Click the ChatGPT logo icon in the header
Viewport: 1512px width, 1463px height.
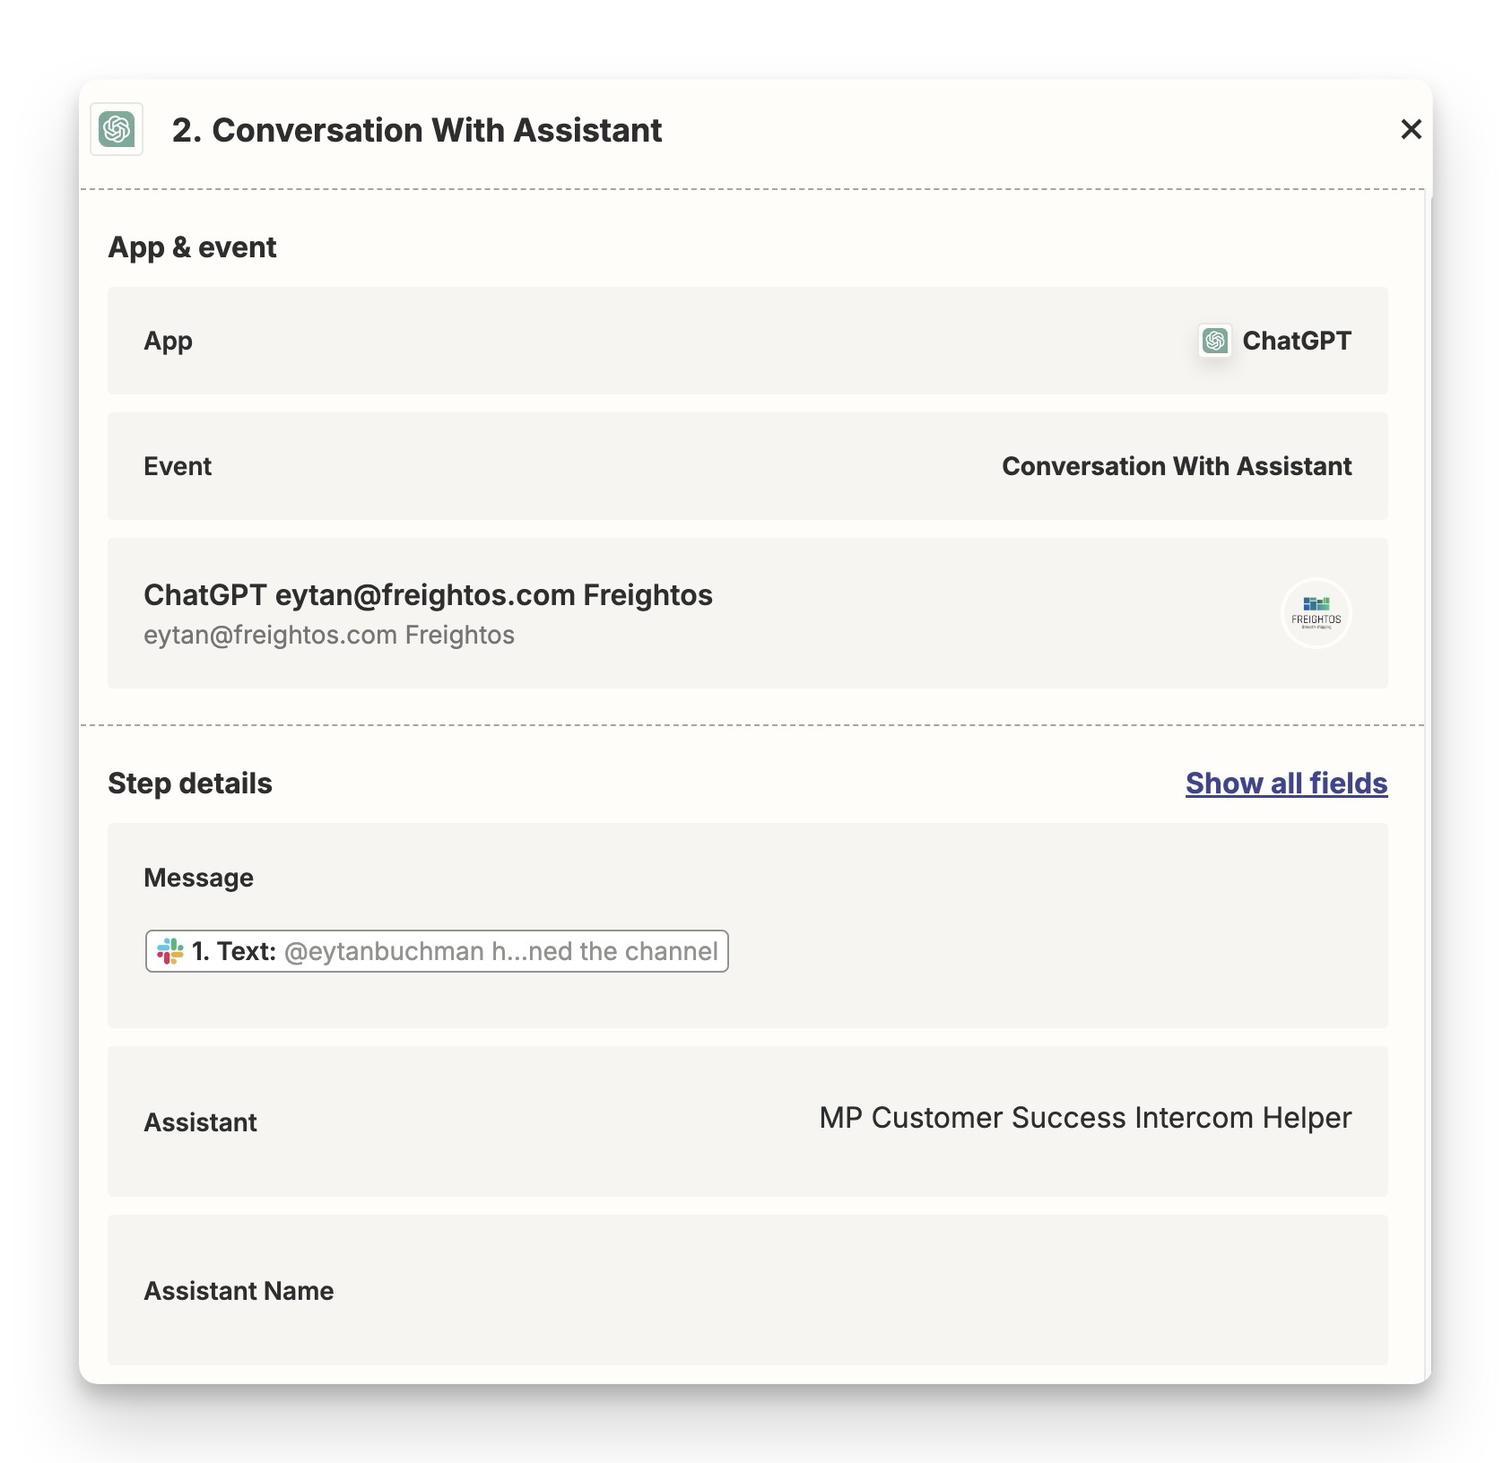[x=117, y=129]
